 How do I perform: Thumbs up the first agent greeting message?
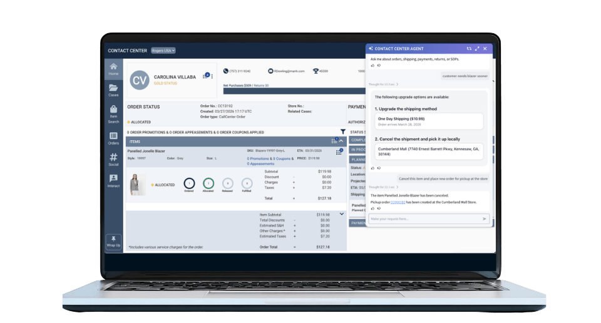pyautogui.click(x=372, y=65)
